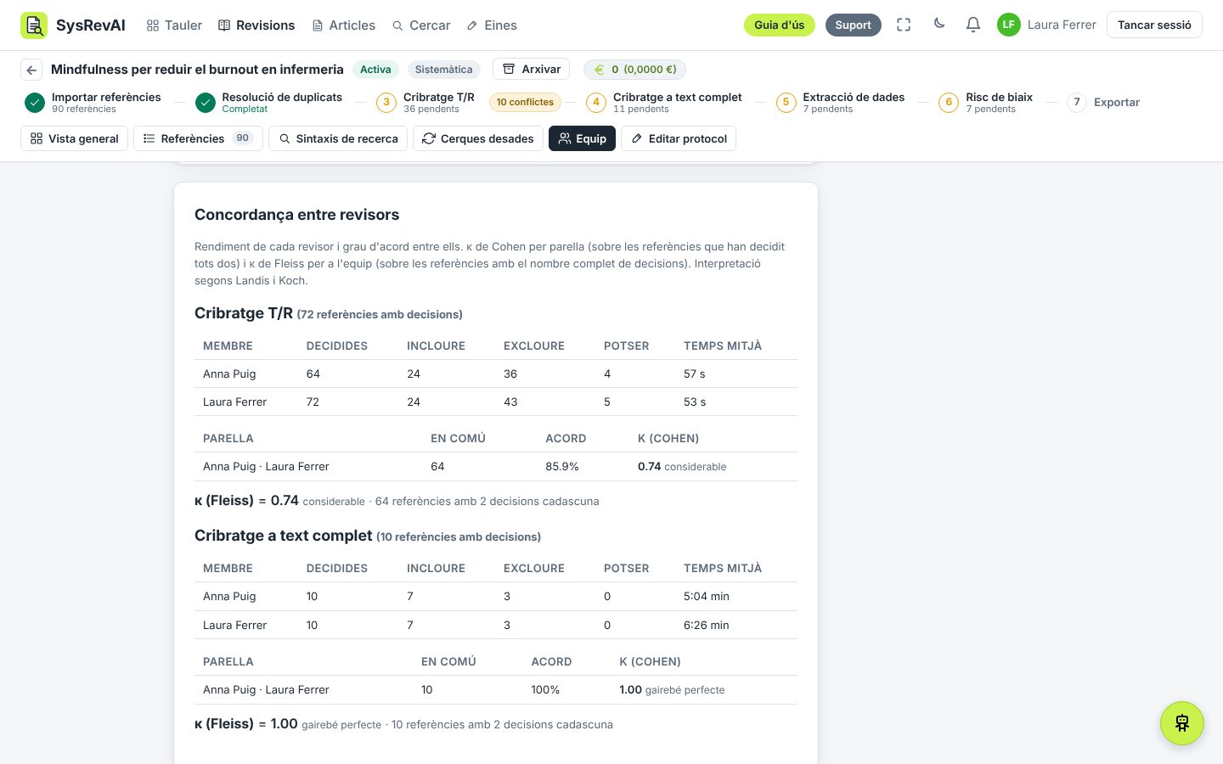Click step 6 Risc de biaix circle
Viewport: 1223px width, 764px height.
coord(949,103)
